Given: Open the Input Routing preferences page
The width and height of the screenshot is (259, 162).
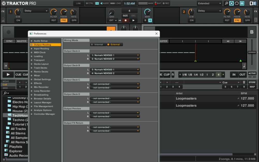Looking at the screenshot, I should click(41, 49).
